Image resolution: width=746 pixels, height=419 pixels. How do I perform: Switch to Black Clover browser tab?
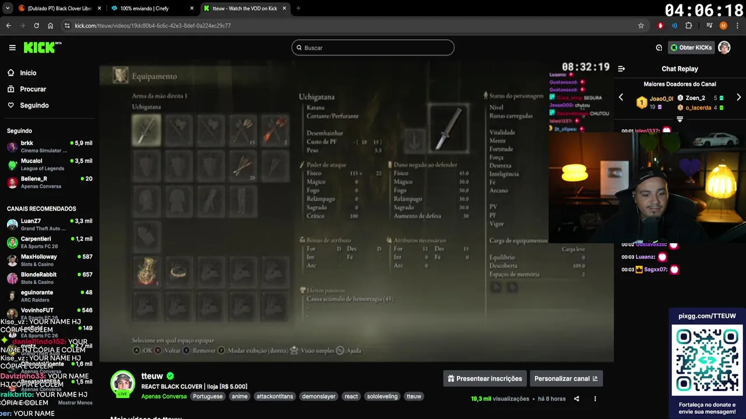click(x=59, y=8)
